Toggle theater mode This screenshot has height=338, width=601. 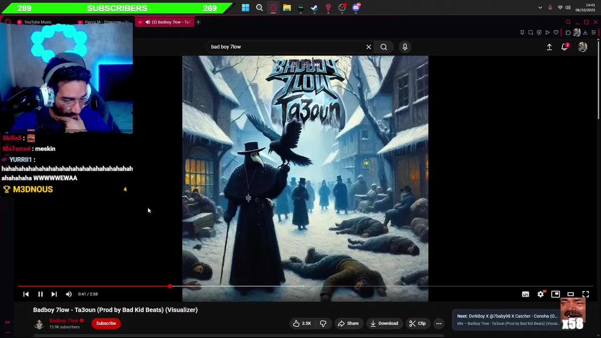570,294
